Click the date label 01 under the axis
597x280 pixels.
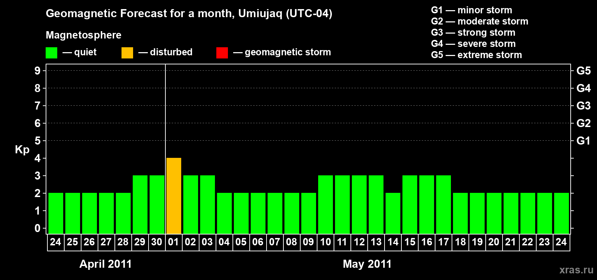pyautogui.click(x=173, y=242)
